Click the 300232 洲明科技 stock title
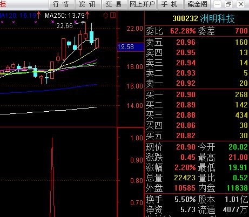This screenshot has height=217, width=249. [x=204, y=18]
